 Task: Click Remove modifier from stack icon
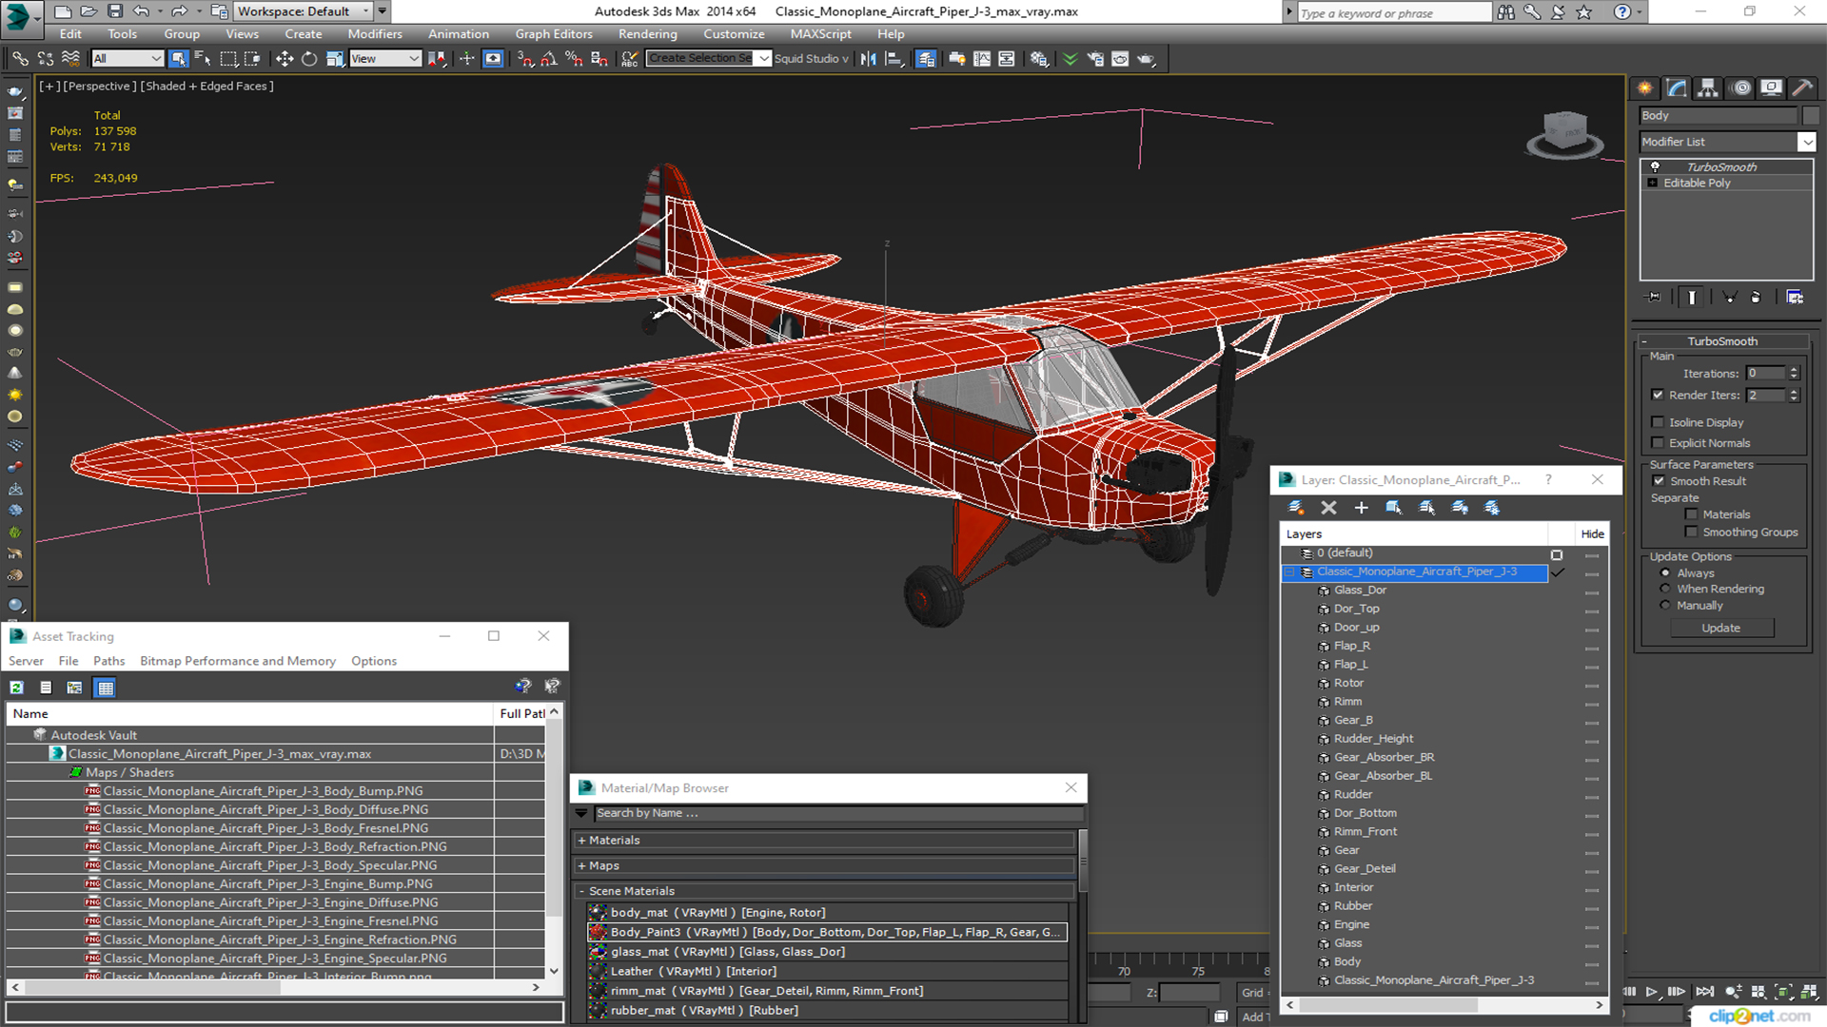point(1756,298)
